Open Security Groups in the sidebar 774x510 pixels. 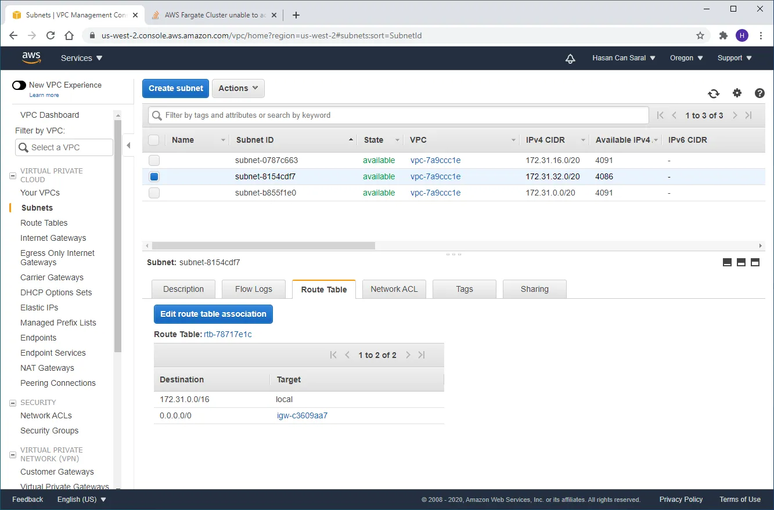tap(49, 431)
